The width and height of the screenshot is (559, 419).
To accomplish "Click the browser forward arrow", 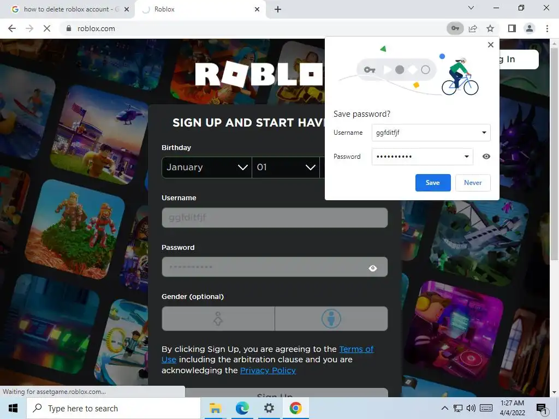I will coord(29,28).
